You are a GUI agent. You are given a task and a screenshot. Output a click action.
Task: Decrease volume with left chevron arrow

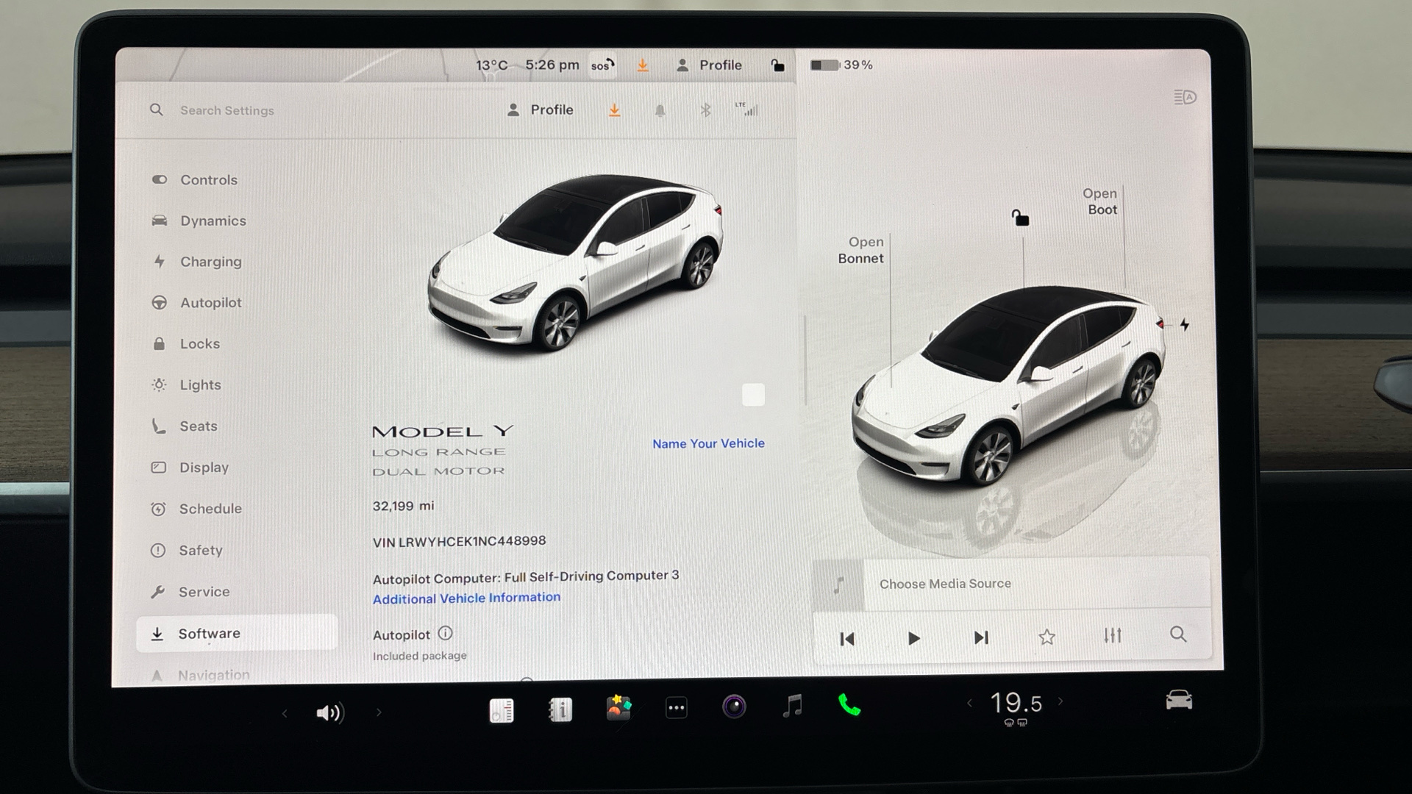tap(285, 712)
